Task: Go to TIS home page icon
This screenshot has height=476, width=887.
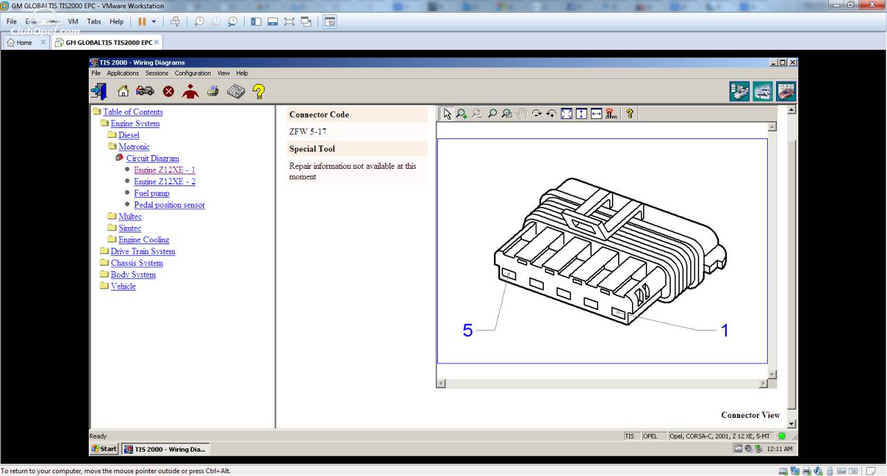Action: 123,91
